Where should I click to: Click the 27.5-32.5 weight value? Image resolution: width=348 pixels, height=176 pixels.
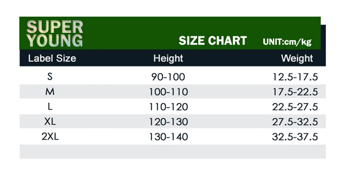(x=295, y=122)
